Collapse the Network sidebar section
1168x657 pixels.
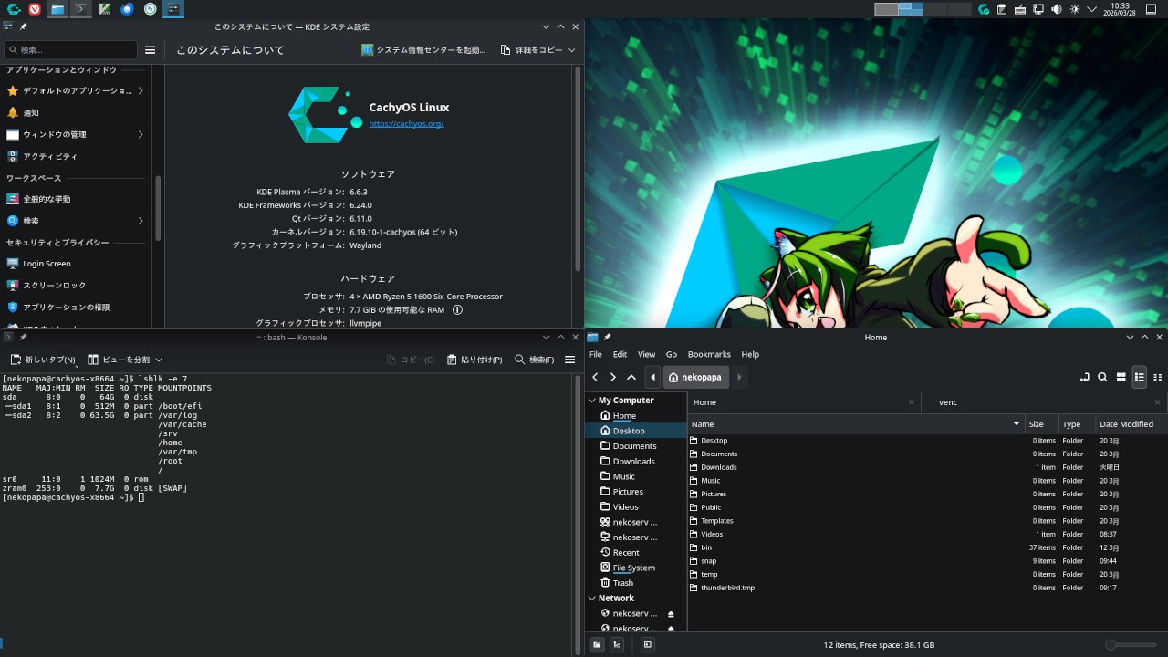point(591,599)
